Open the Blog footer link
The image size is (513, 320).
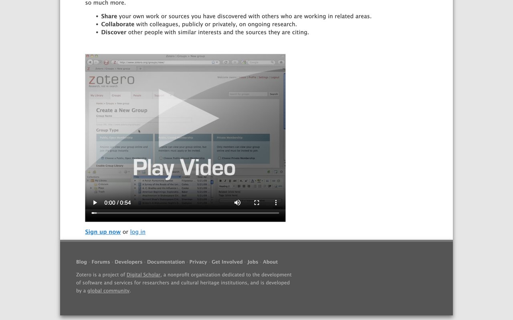(81, 262)
